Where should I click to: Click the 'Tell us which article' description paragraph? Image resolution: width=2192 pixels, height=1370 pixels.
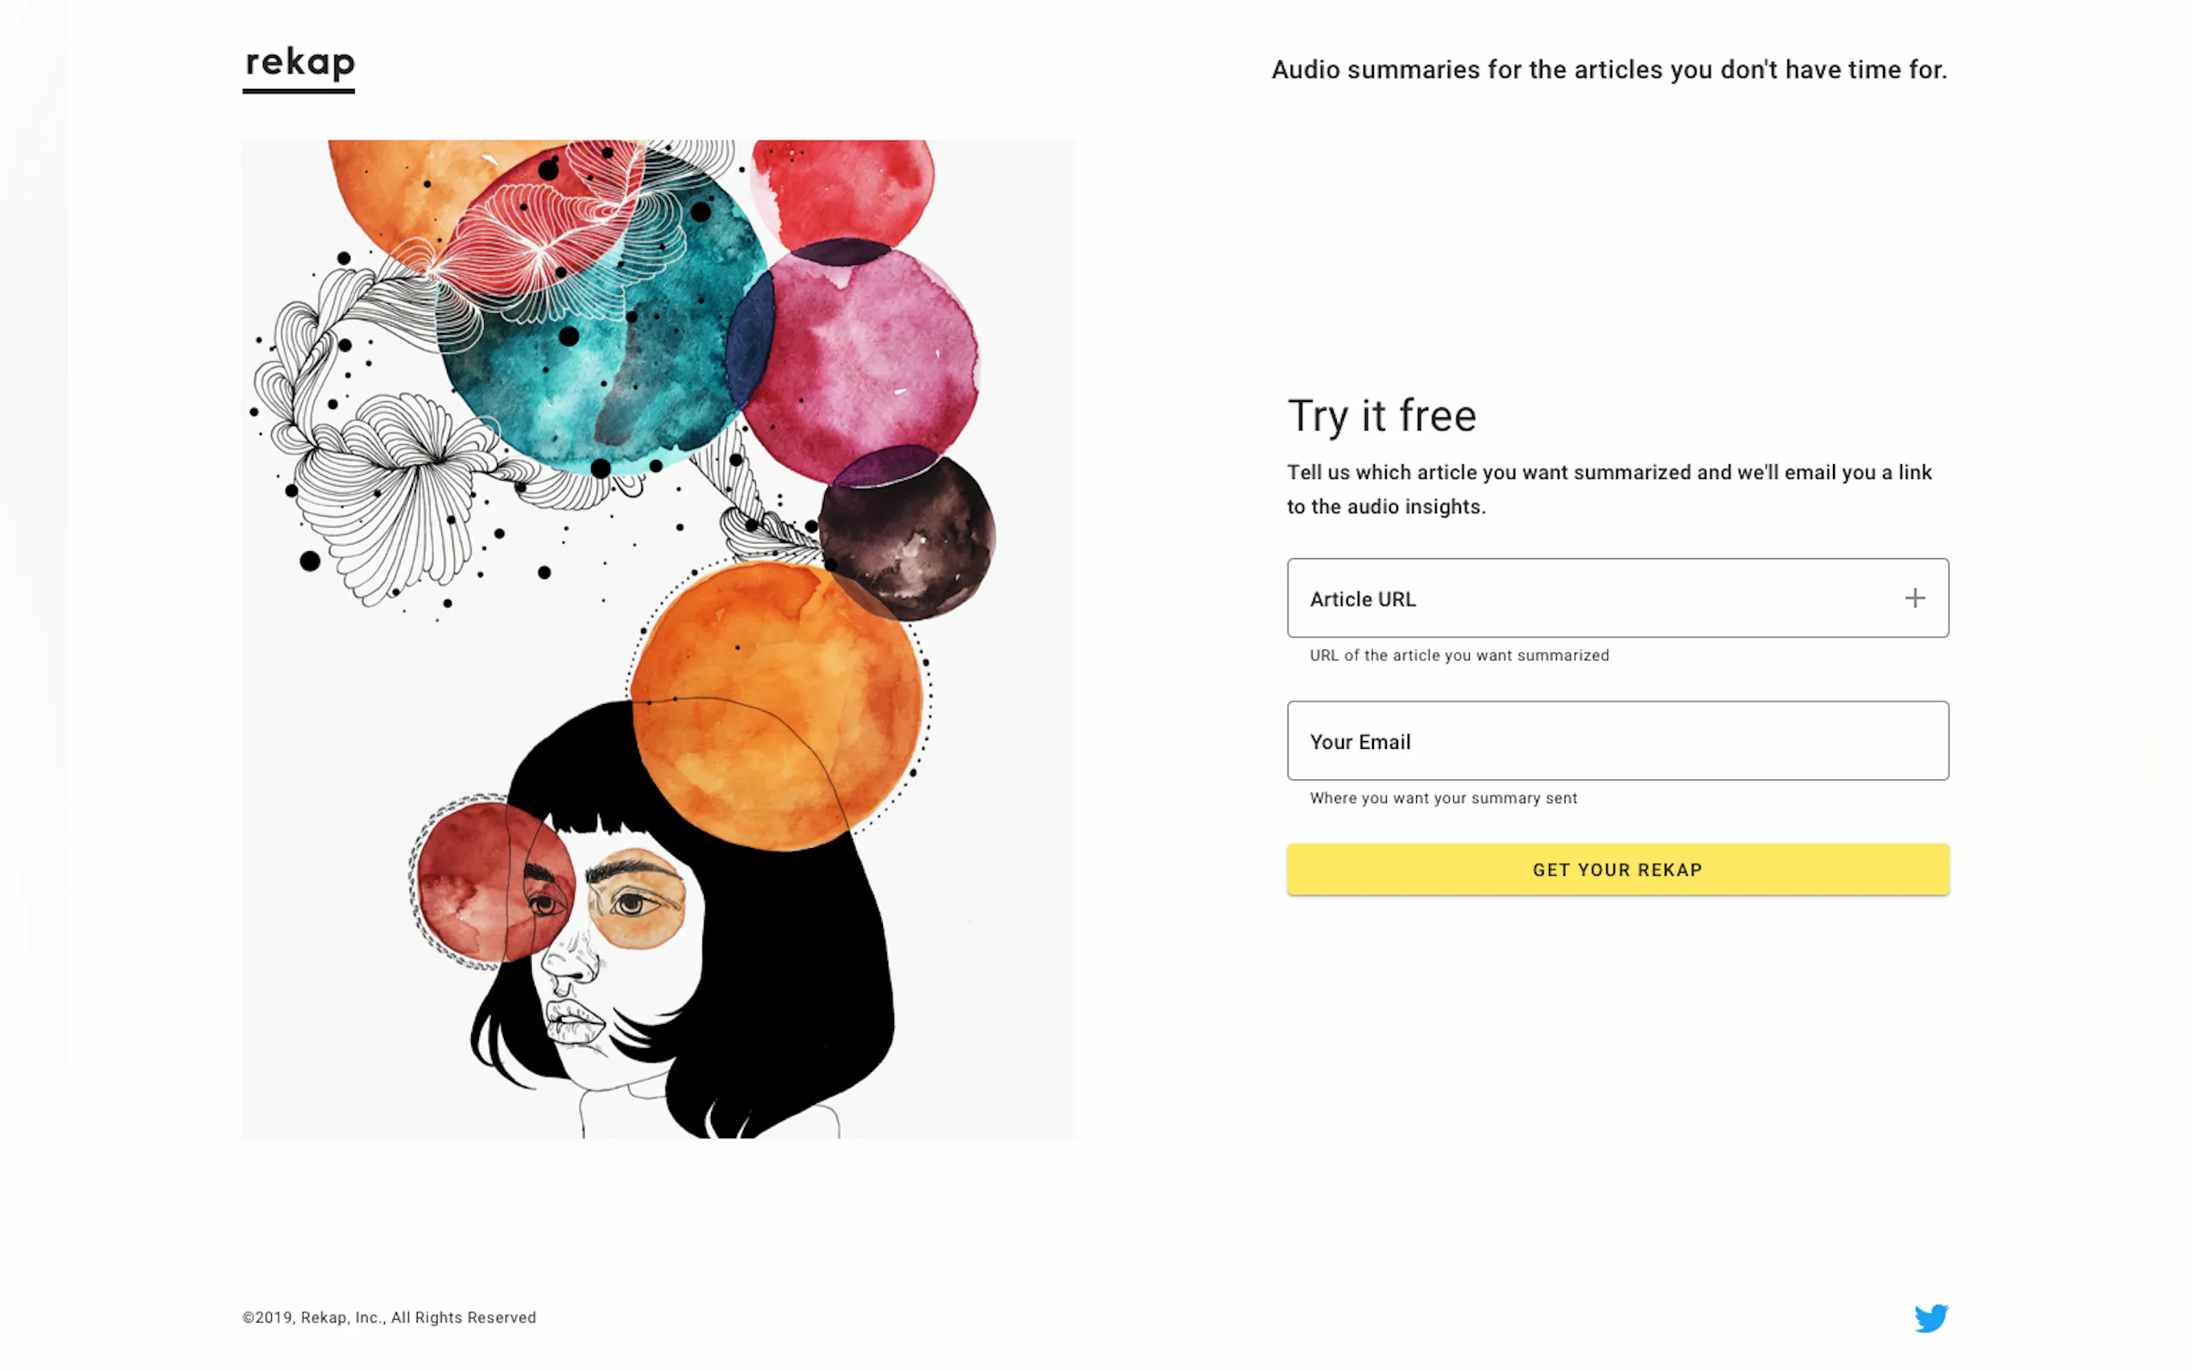(x=1609, y=489)
